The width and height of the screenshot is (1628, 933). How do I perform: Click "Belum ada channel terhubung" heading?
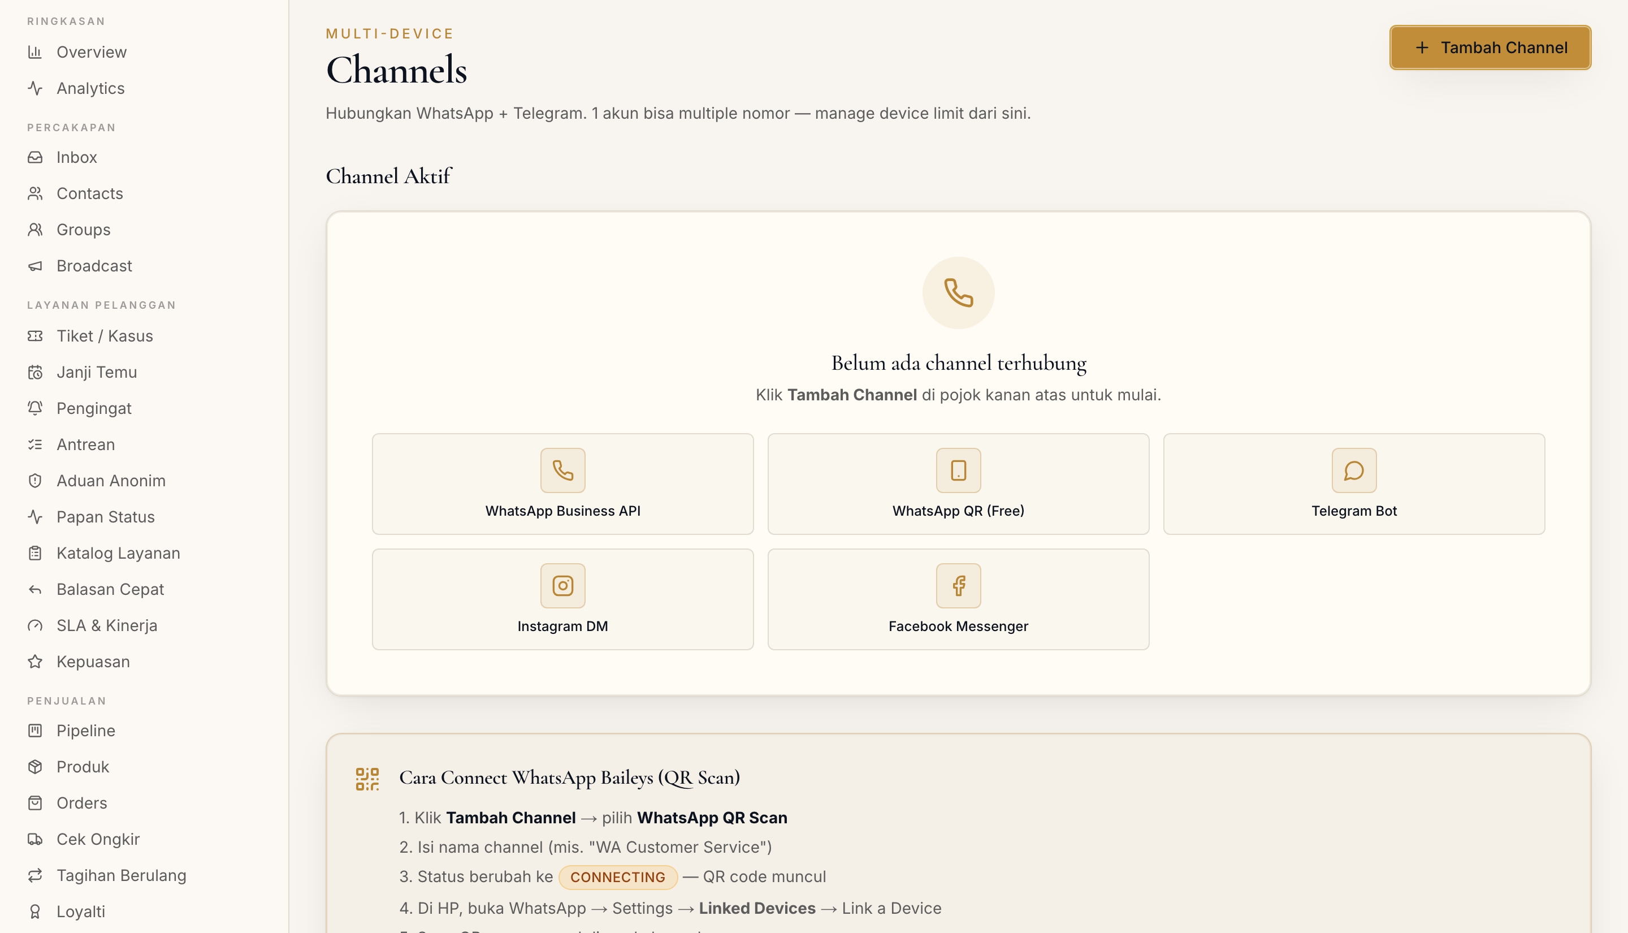pyautogui.click(x=959, y=364)
